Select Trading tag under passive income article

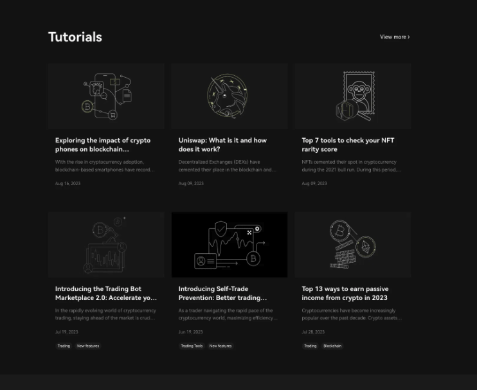tap(310, 346)
